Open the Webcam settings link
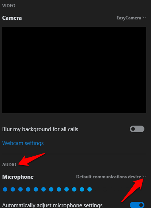 pyautogui.click(x=23, y=143)
